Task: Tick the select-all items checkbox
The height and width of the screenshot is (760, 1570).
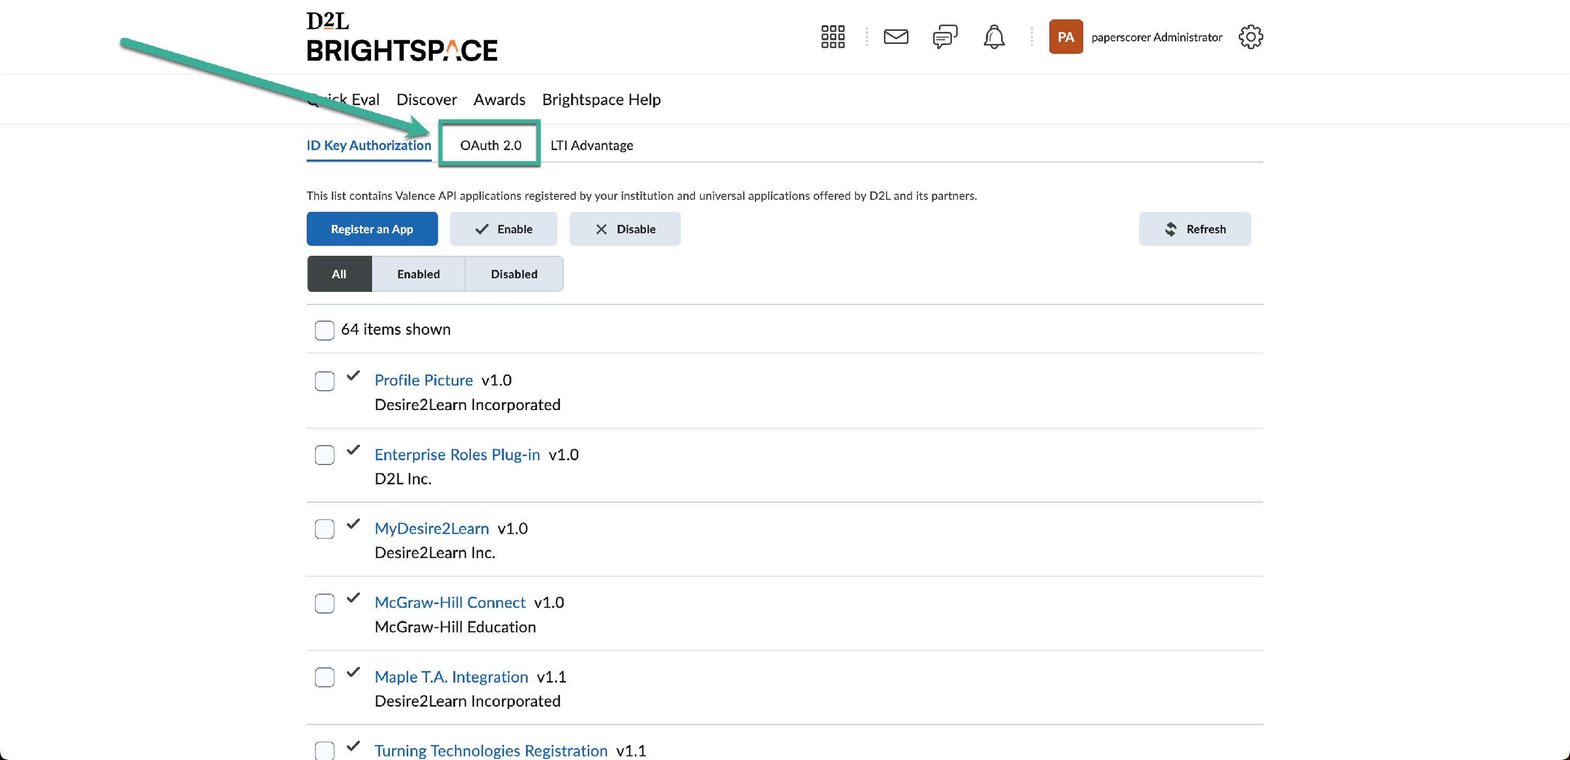Action: (324, 330)
